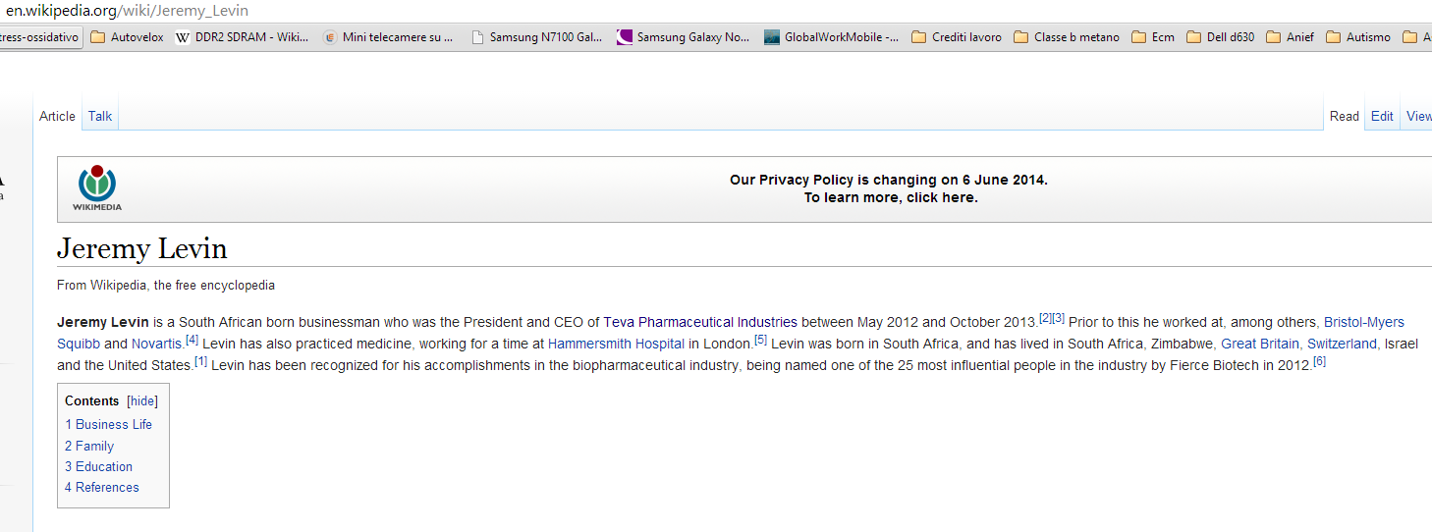Hide the Contents table
This screenshot has width=1432, height=532.
point(142,400)
